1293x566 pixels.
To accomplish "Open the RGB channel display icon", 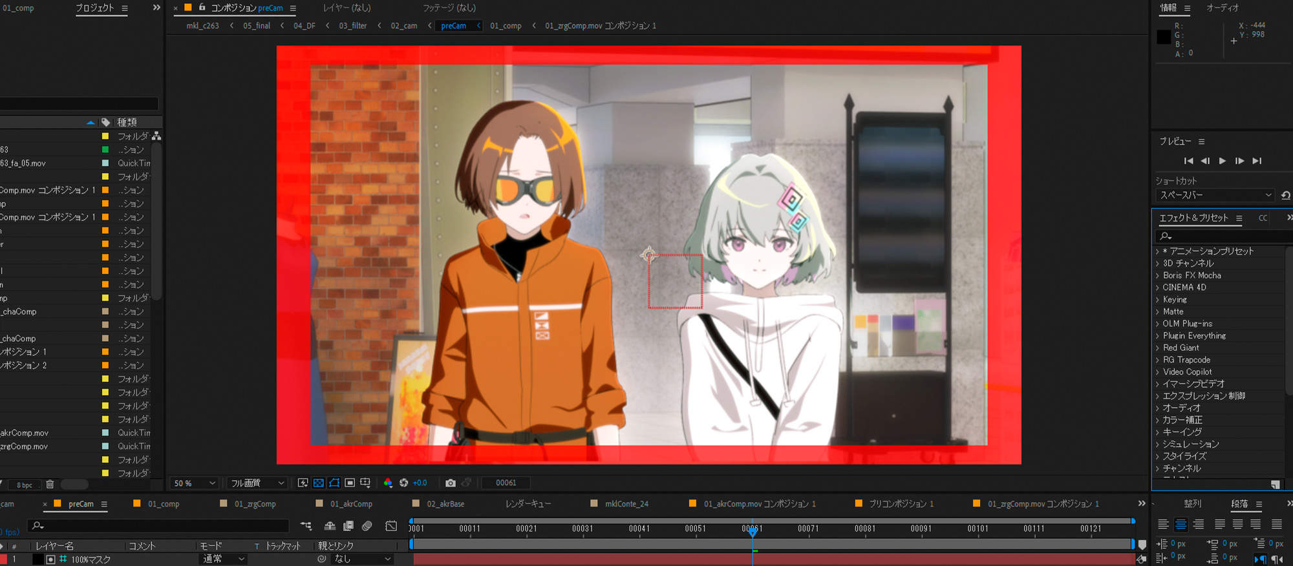I will pyautogui.click(x=388, y=483).
